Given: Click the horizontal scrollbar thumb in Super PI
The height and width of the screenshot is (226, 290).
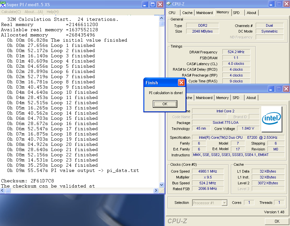Looking at the screenshot, I should pyautogui.click(x=8, y=191).
